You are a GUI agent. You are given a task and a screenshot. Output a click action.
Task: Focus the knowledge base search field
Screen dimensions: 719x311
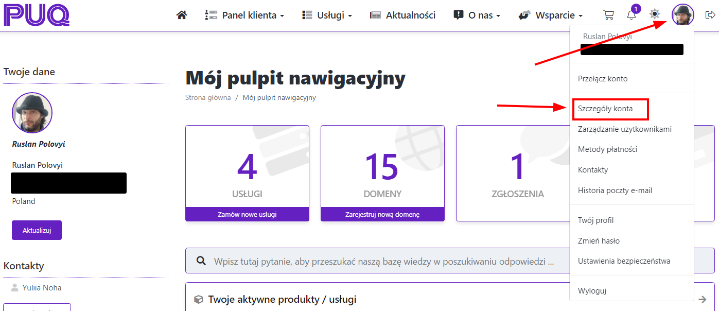click(x=383, y=262)
